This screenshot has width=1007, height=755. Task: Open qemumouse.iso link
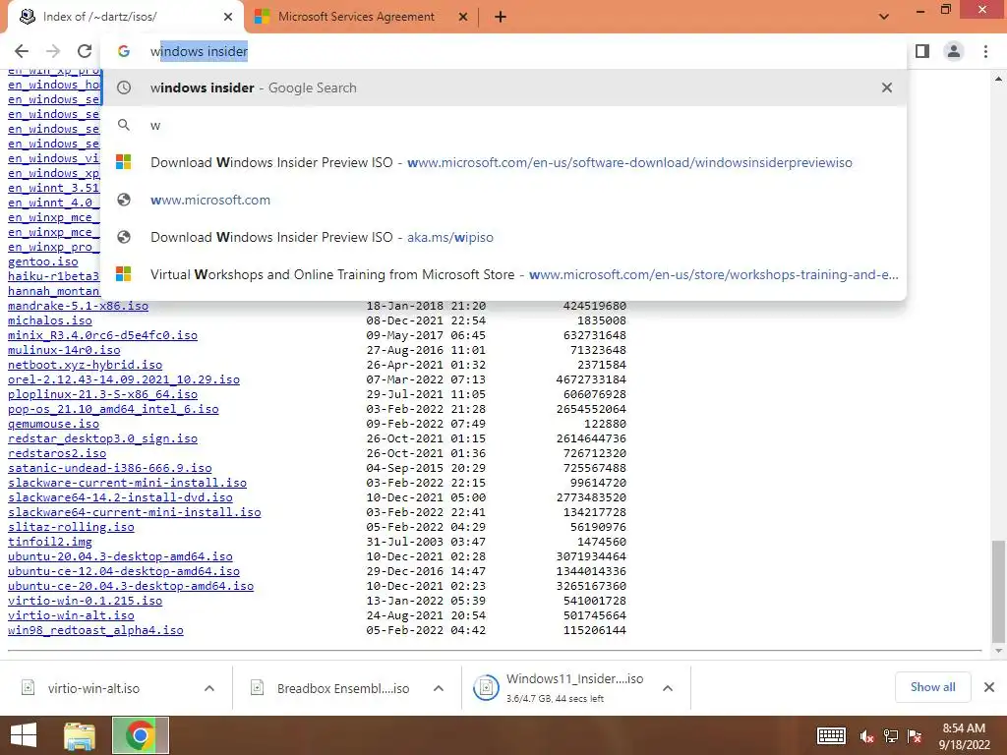point(53,424)
